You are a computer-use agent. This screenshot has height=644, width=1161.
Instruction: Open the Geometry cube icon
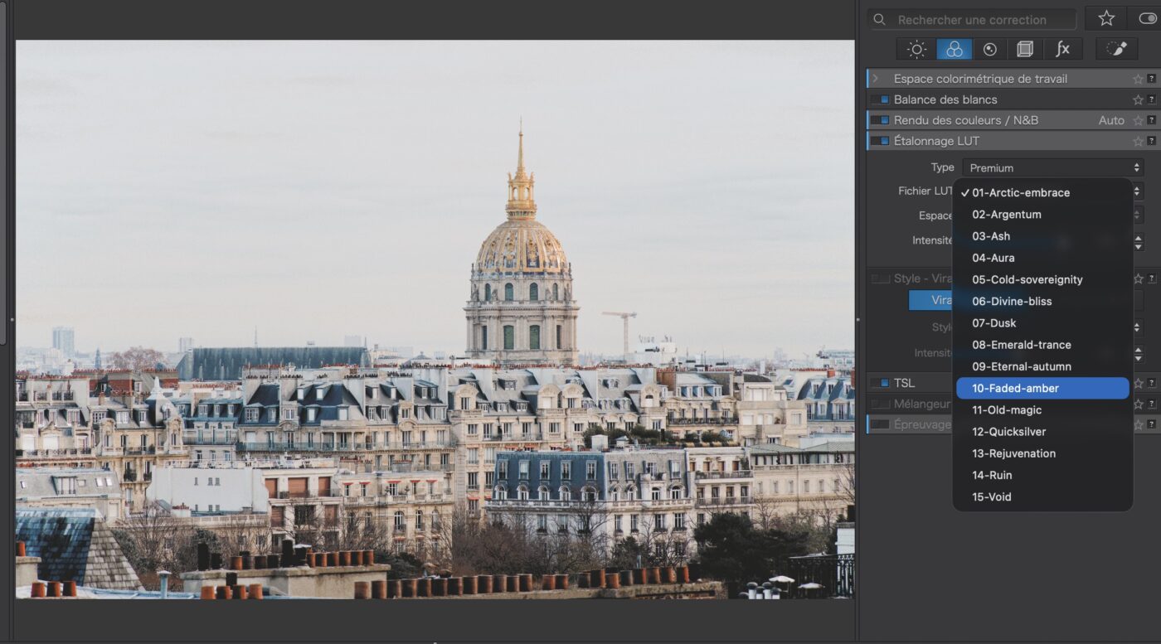1025,50
